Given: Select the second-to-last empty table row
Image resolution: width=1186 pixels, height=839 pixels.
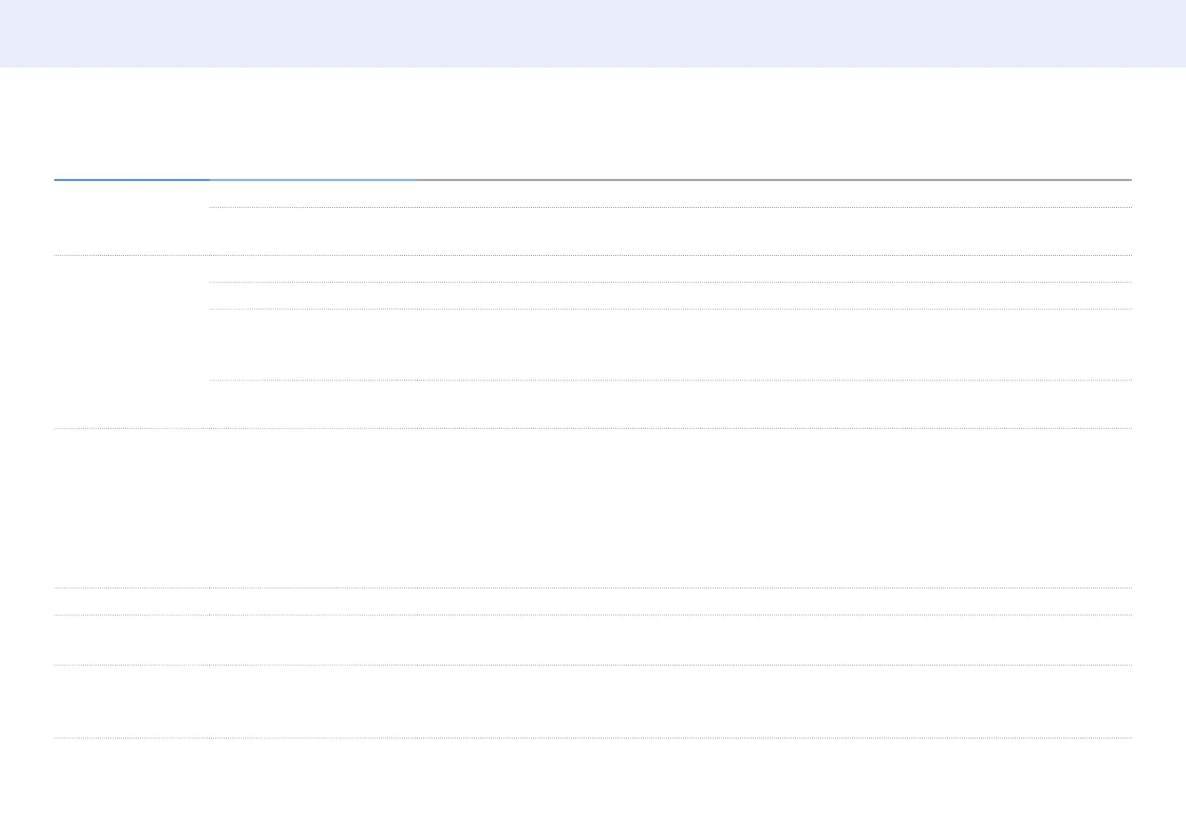Looking at the screenshot, I should pos(593,640).
